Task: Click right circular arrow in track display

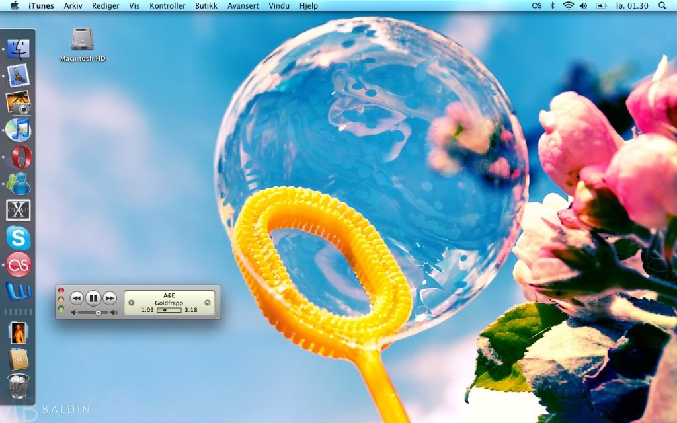Action: [208, 303]
